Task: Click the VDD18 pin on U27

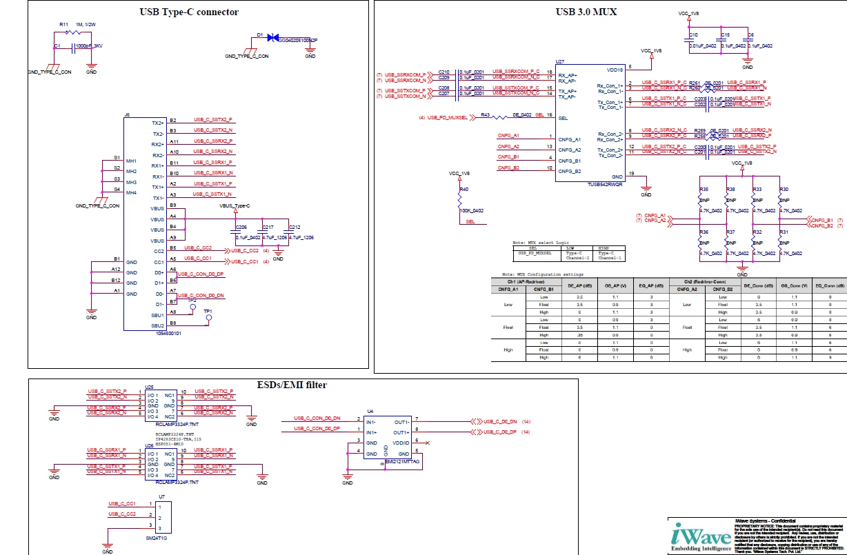Action: 615,70
